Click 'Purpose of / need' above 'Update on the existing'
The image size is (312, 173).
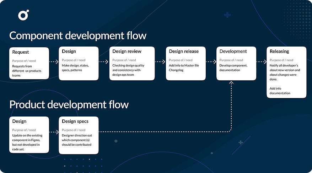click(x=24, y=130)
